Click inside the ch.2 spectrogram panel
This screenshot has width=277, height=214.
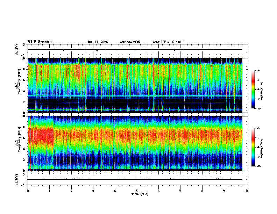tap(135, 143)
